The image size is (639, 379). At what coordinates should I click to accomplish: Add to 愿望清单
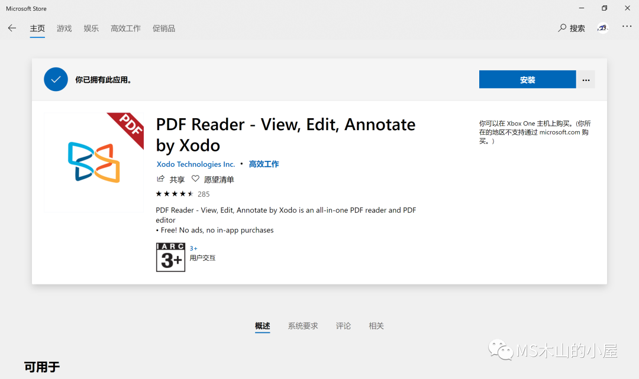(x=219, y=180)
